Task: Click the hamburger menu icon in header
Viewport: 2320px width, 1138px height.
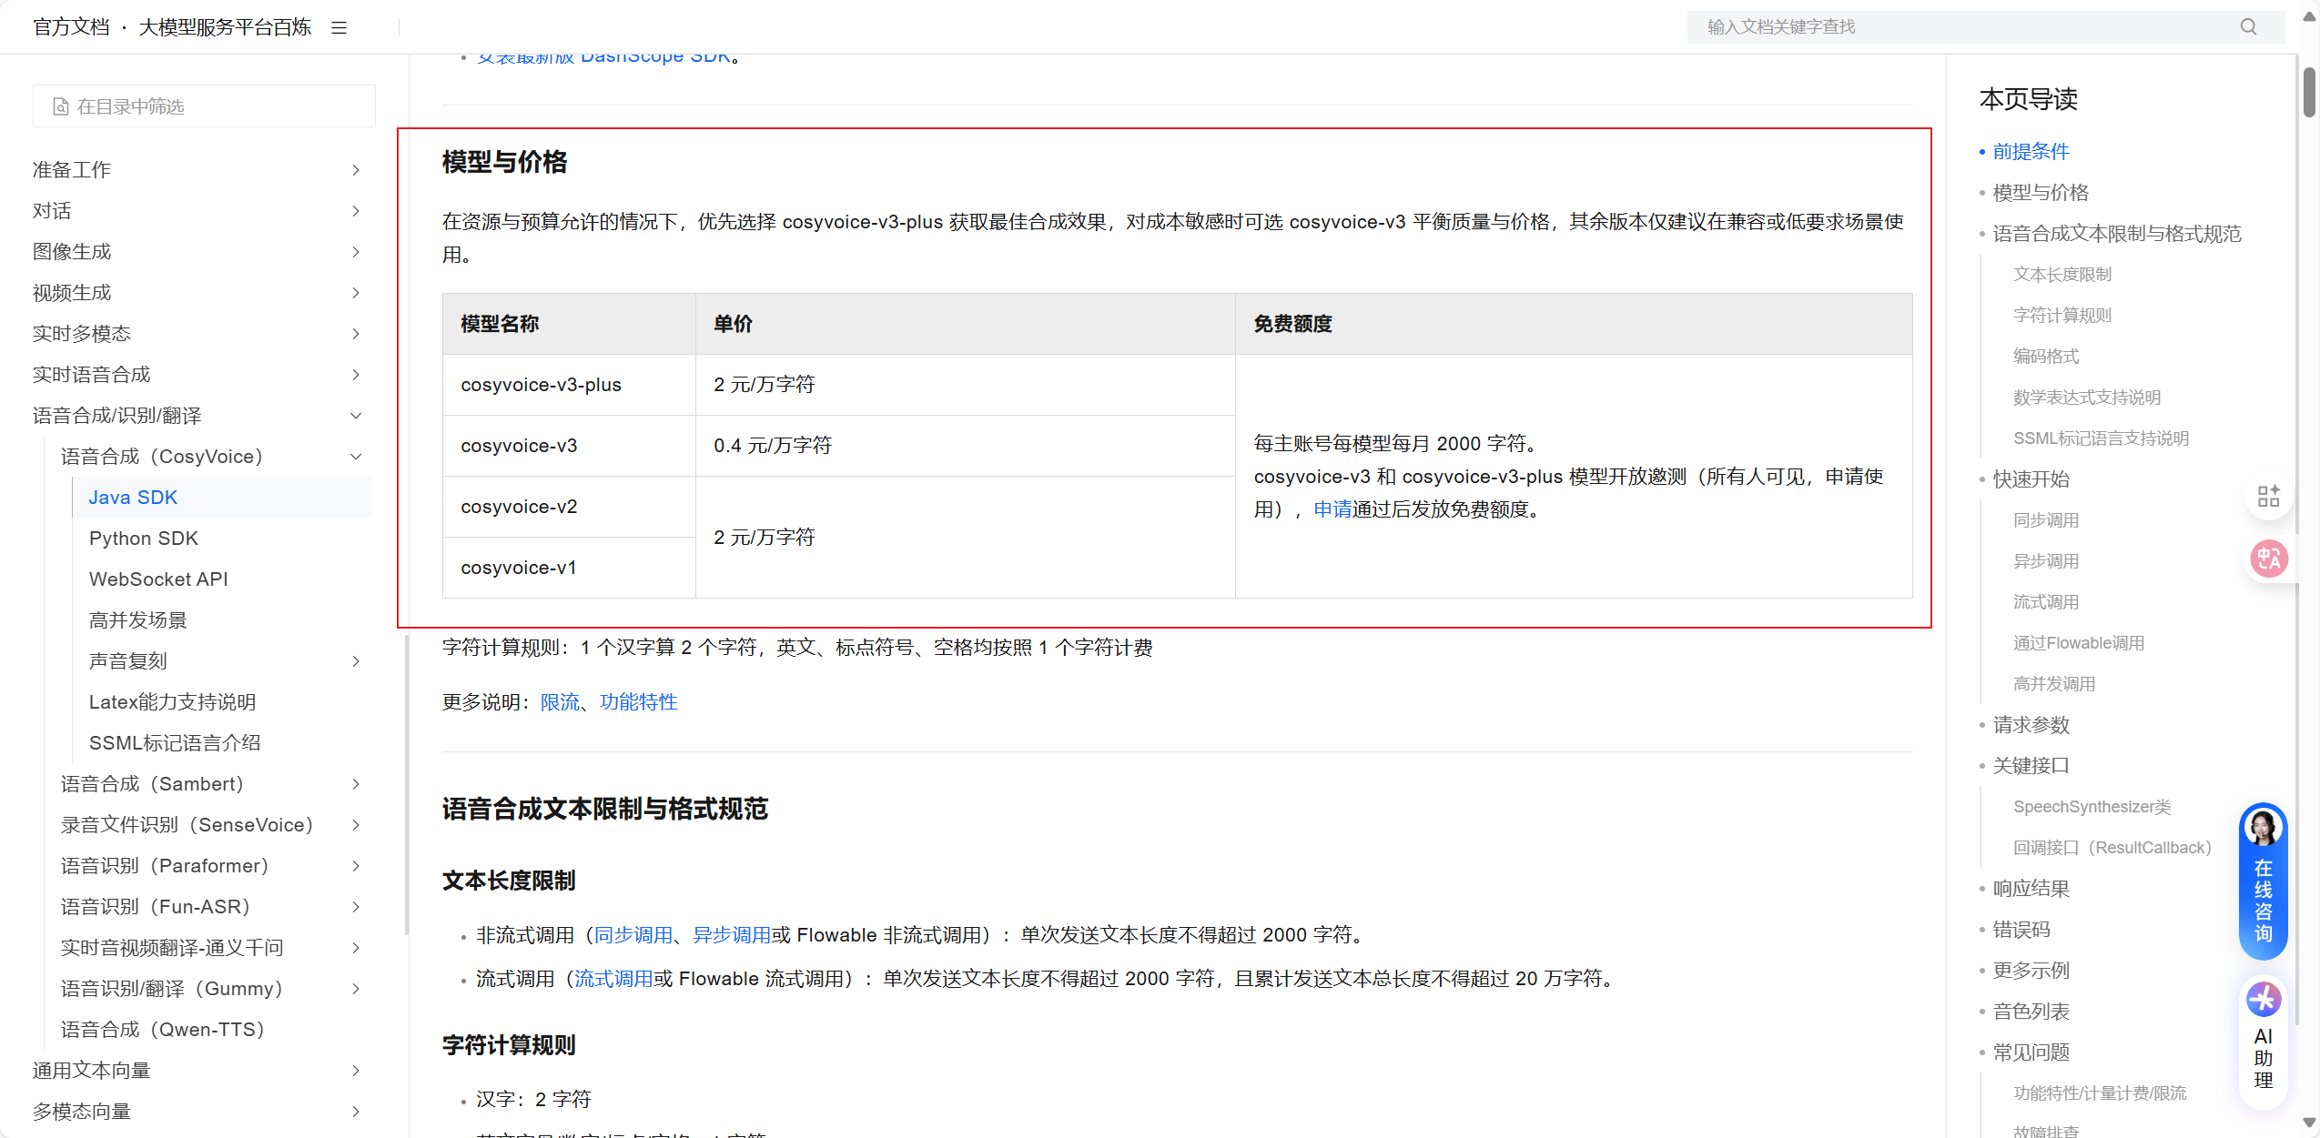Action: (339, 27)
